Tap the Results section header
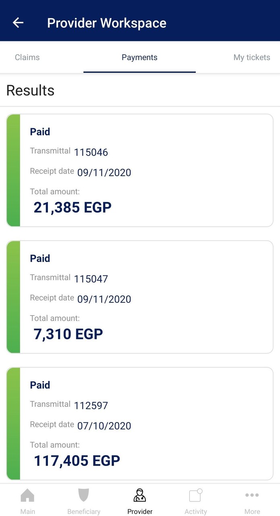The width and height of the screenshot is (280, 516). click(x=30, y=90)
